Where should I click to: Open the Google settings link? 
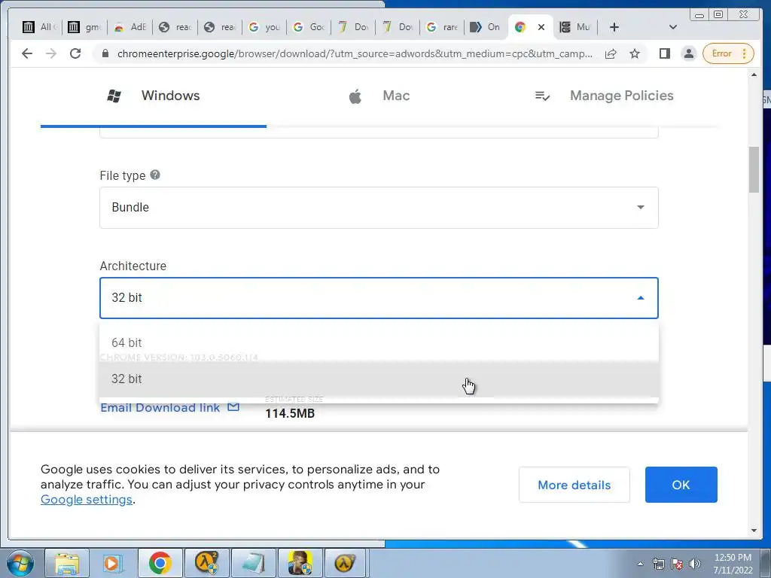click(87, 500)
